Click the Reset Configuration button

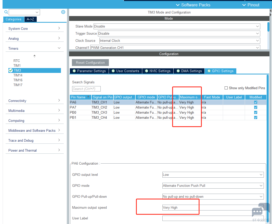tap(90, 63)
